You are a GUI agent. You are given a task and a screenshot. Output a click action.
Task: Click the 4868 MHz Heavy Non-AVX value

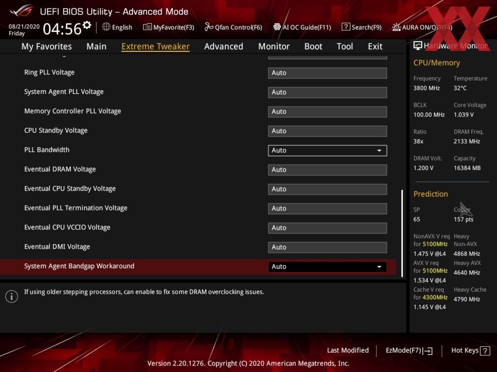pos(467,253)
